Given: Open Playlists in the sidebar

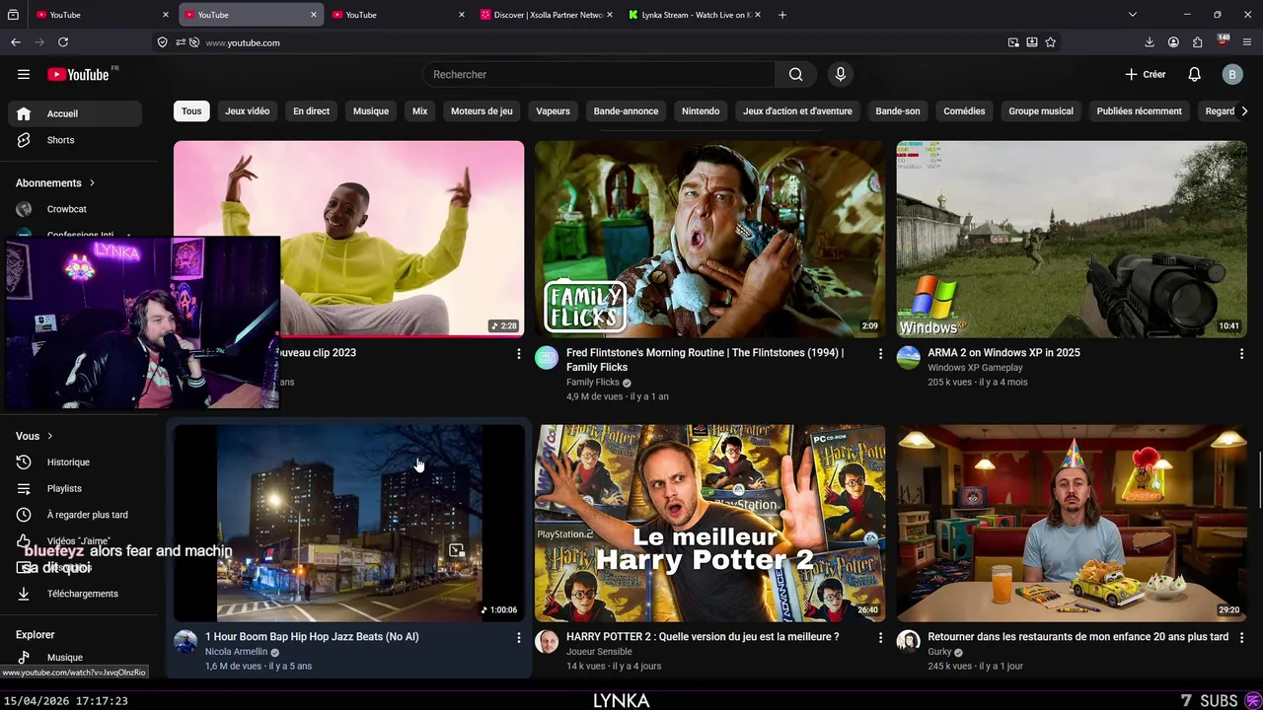Looking at the screenshot, I should (75, 488).
